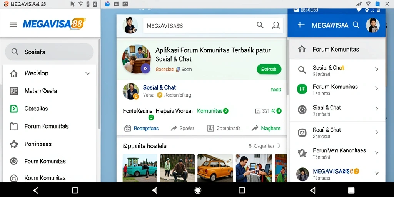
Task: Expand the first Sosial & Chat row chevron
Action: click(x=376, y=69)
